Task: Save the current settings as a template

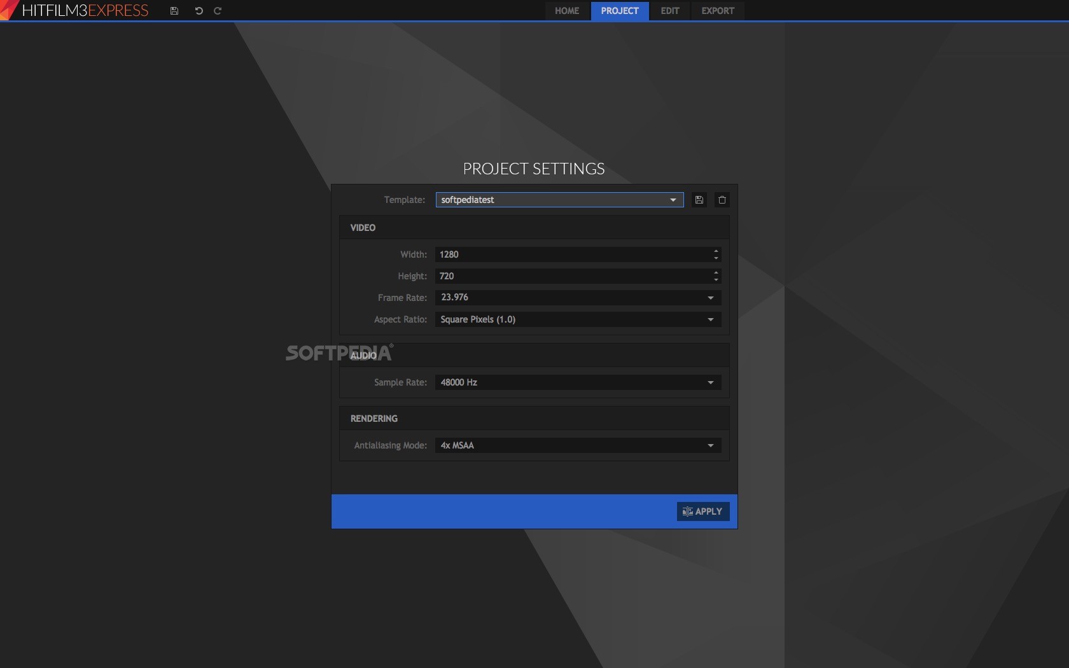Action: 699,200
